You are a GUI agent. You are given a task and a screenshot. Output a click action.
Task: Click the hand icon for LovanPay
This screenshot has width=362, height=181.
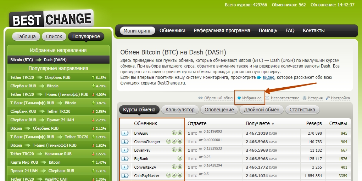click(180, 150)
